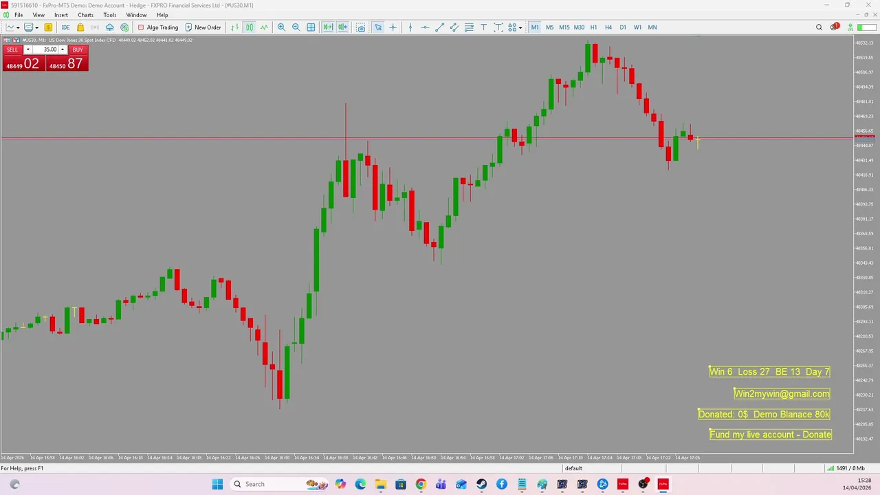Switch chart to candlestick type
This screenshot has height=495, width=880.
250,27
